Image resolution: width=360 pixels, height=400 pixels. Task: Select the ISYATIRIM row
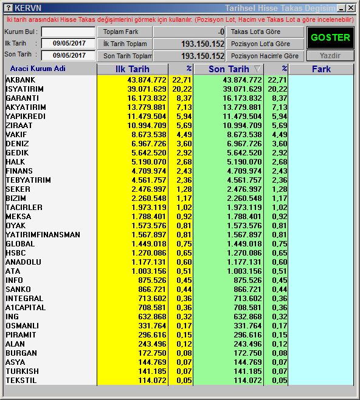179,89
